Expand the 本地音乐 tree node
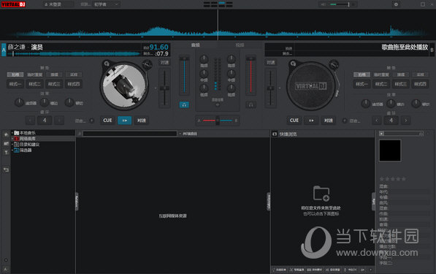Image resolution: width=436 pixels, height=274 pixels. (x=12, y=133)
